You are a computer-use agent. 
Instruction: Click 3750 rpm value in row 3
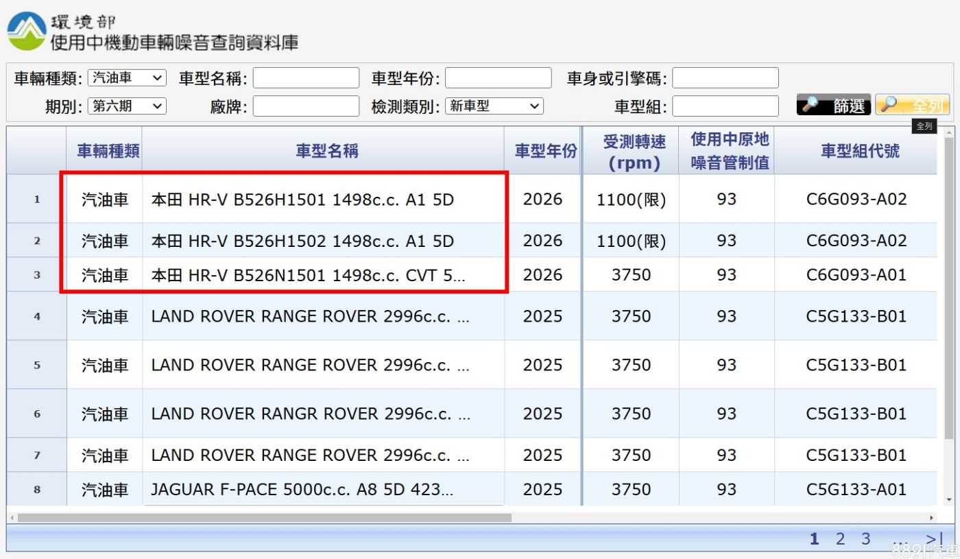click(632, 275)
